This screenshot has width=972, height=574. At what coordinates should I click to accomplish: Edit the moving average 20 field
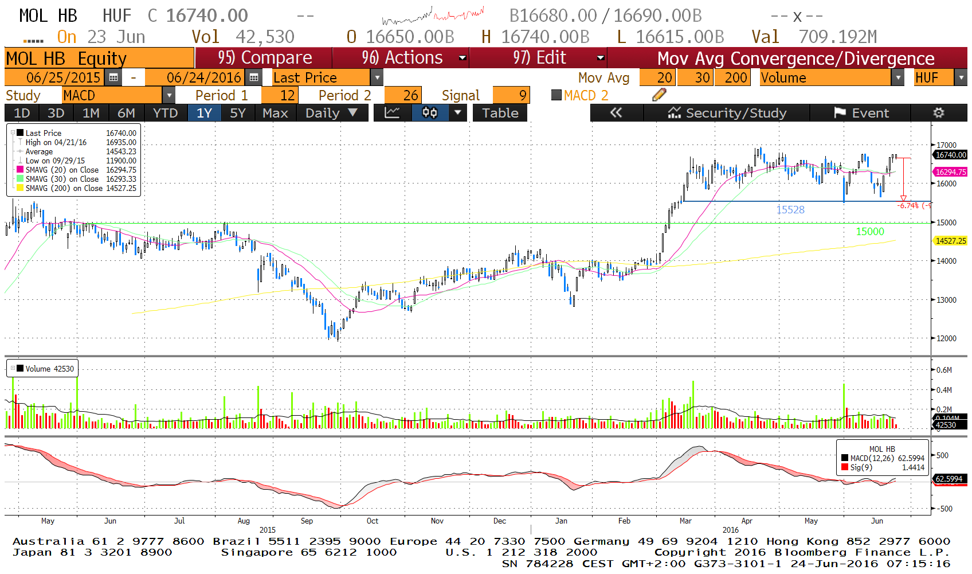[657, 77]
